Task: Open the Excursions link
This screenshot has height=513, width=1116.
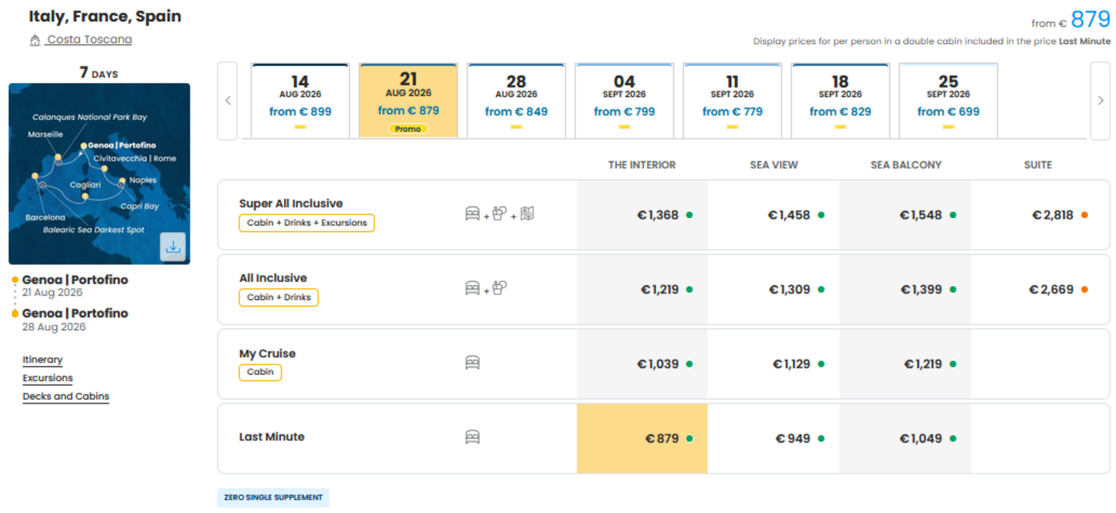Action: [47, 378]
